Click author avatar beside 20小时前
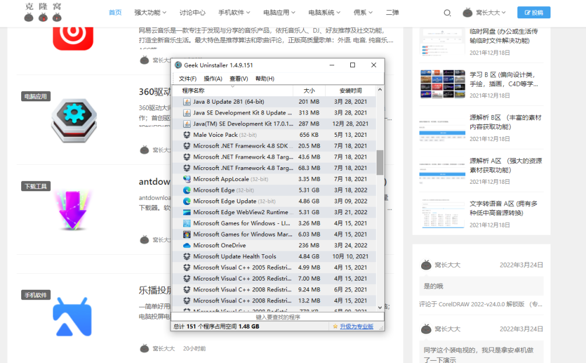The height and width of the screenshot is (363, 586). 144,349
